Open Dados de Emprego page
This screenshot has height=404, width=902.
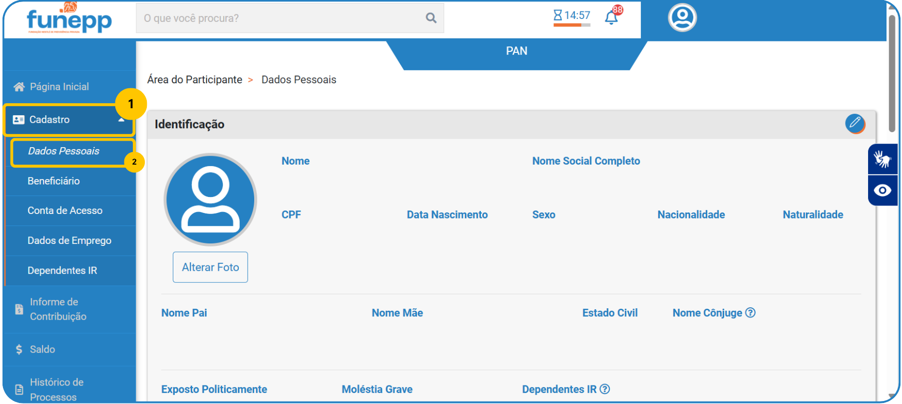click(x=69, y=240)
